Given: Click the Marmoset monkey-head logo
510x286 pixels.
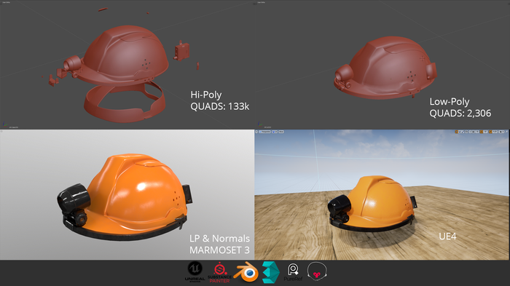Looking at the screenshot, I should tap(317, 271).
